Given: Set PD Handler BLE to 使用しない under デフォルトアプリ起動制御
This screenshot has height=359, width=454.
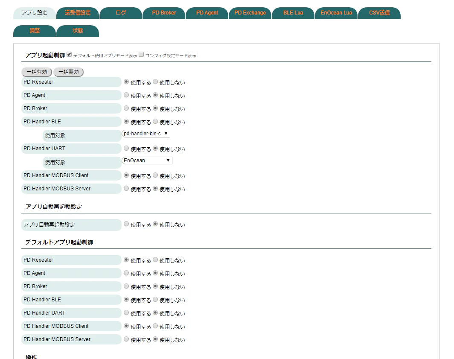Looking at the screenshot, I should tap(155, 300).
